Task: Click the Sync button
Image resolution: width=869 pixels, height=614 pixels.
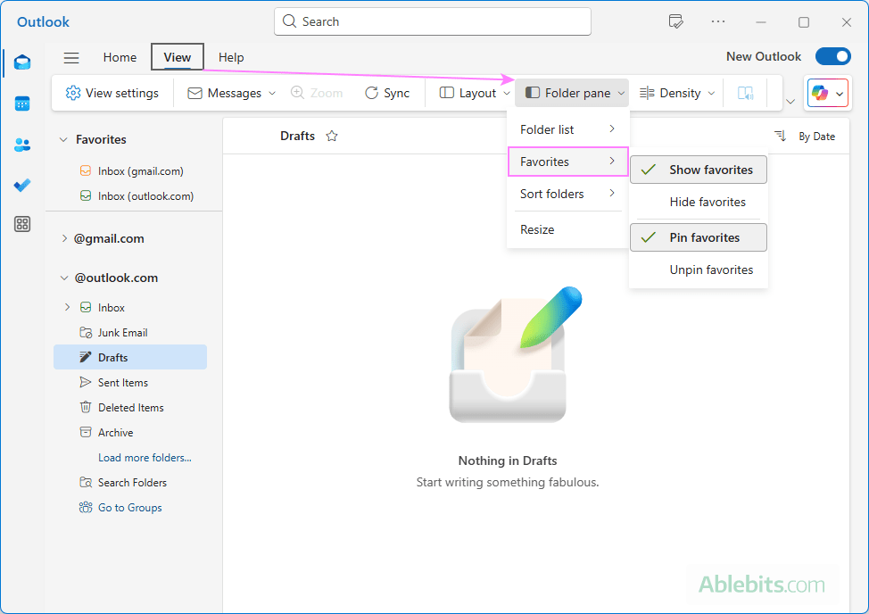Action: (387, 93)
